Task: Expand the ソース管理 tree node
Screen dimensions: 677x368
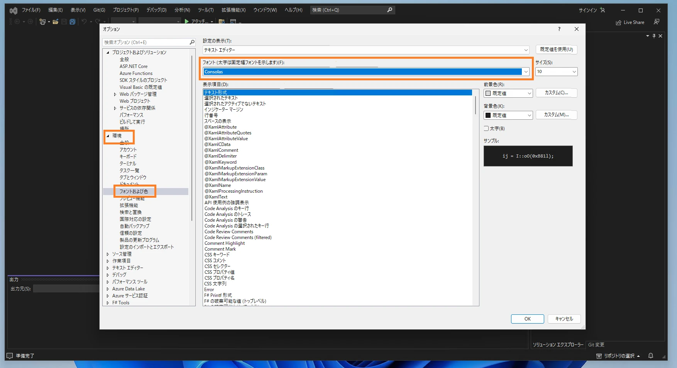Action: coord(108,254)
